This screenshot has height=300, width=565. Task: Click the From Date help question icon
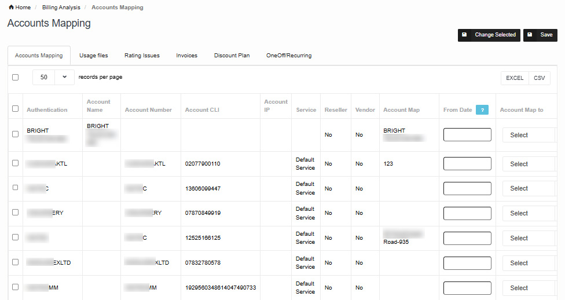coord(483,110)
